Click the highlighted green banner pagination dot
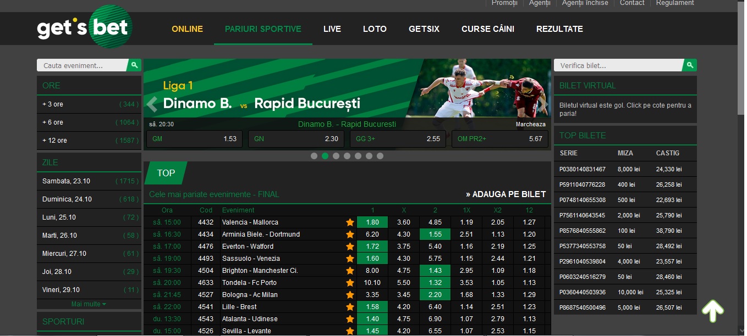The width and height of the screenshot is (747, 336). pyautogui.click(x=325, y=156)
